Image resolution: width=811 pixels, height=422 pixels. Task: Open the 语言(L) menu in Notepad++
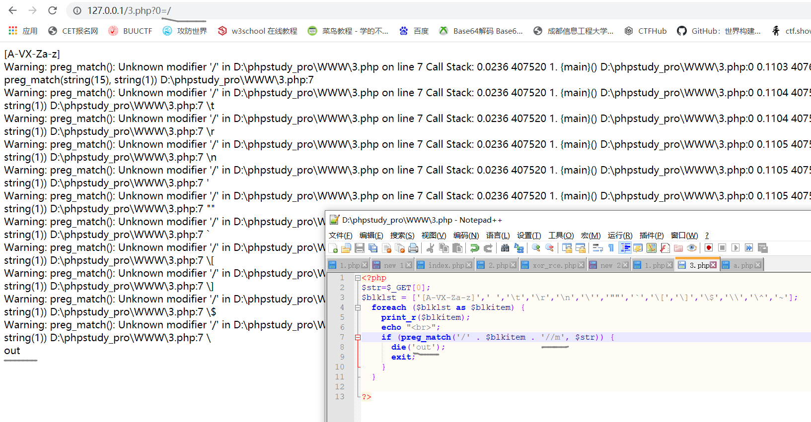click(x=498, y=236)
